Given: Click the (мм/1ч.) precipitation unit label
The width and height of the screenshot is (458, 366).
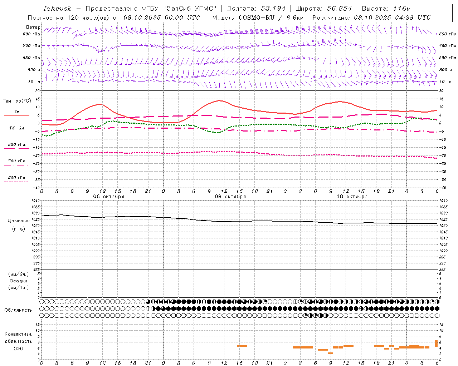Looking at the screenshot, I should (x=18, y=288).
